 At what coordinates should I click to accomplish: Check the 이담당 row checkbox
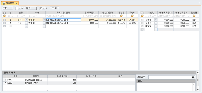[x=142, y=26]
